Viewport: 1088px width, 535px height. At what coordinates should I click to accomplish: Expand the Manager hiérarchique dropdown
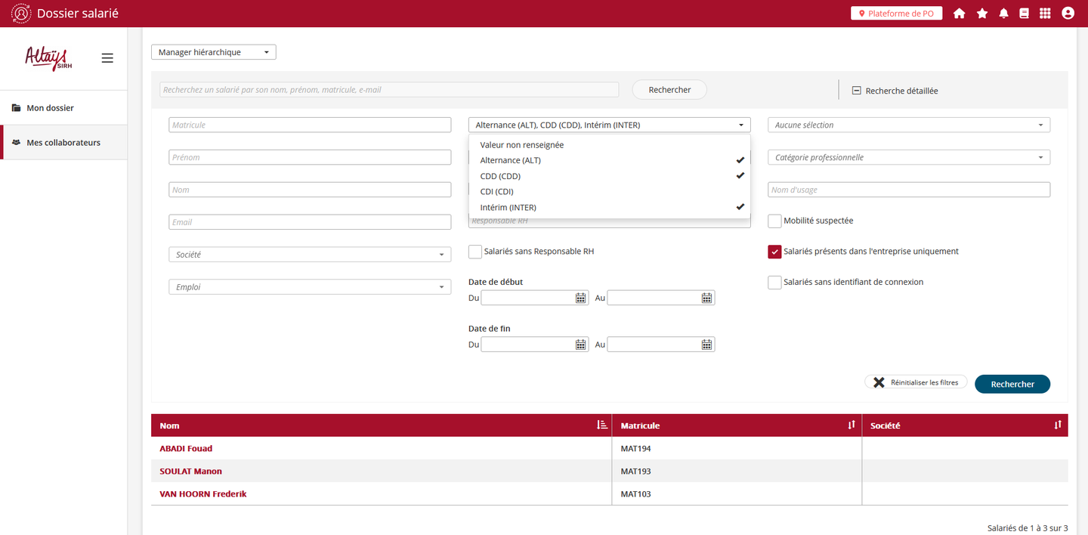click(214, 52)
